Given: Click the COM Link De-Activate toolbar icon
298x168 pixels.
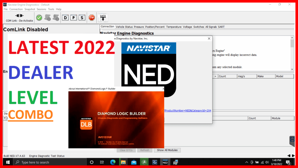Looking at the screenshot, I should click(x=18, y=16).
